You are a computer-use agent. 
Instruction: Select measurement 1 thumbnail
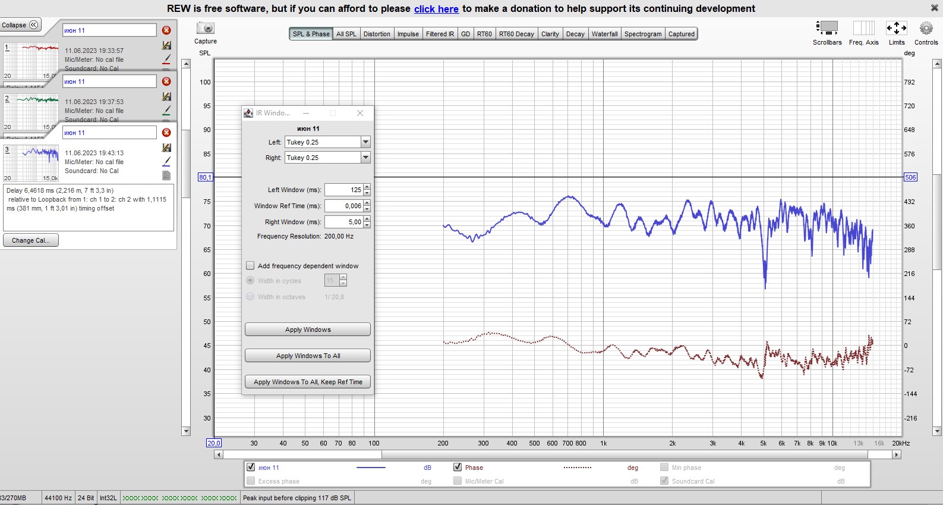pos(31,61)
